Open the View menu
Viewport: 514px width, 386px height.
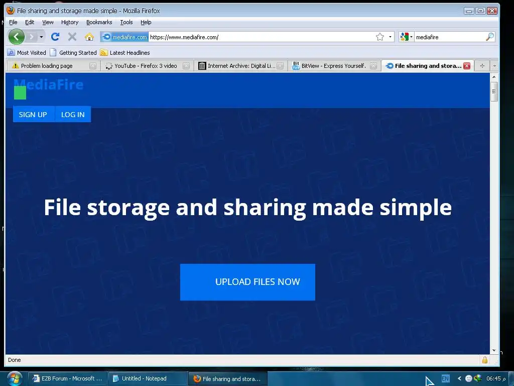pos(48,22)
